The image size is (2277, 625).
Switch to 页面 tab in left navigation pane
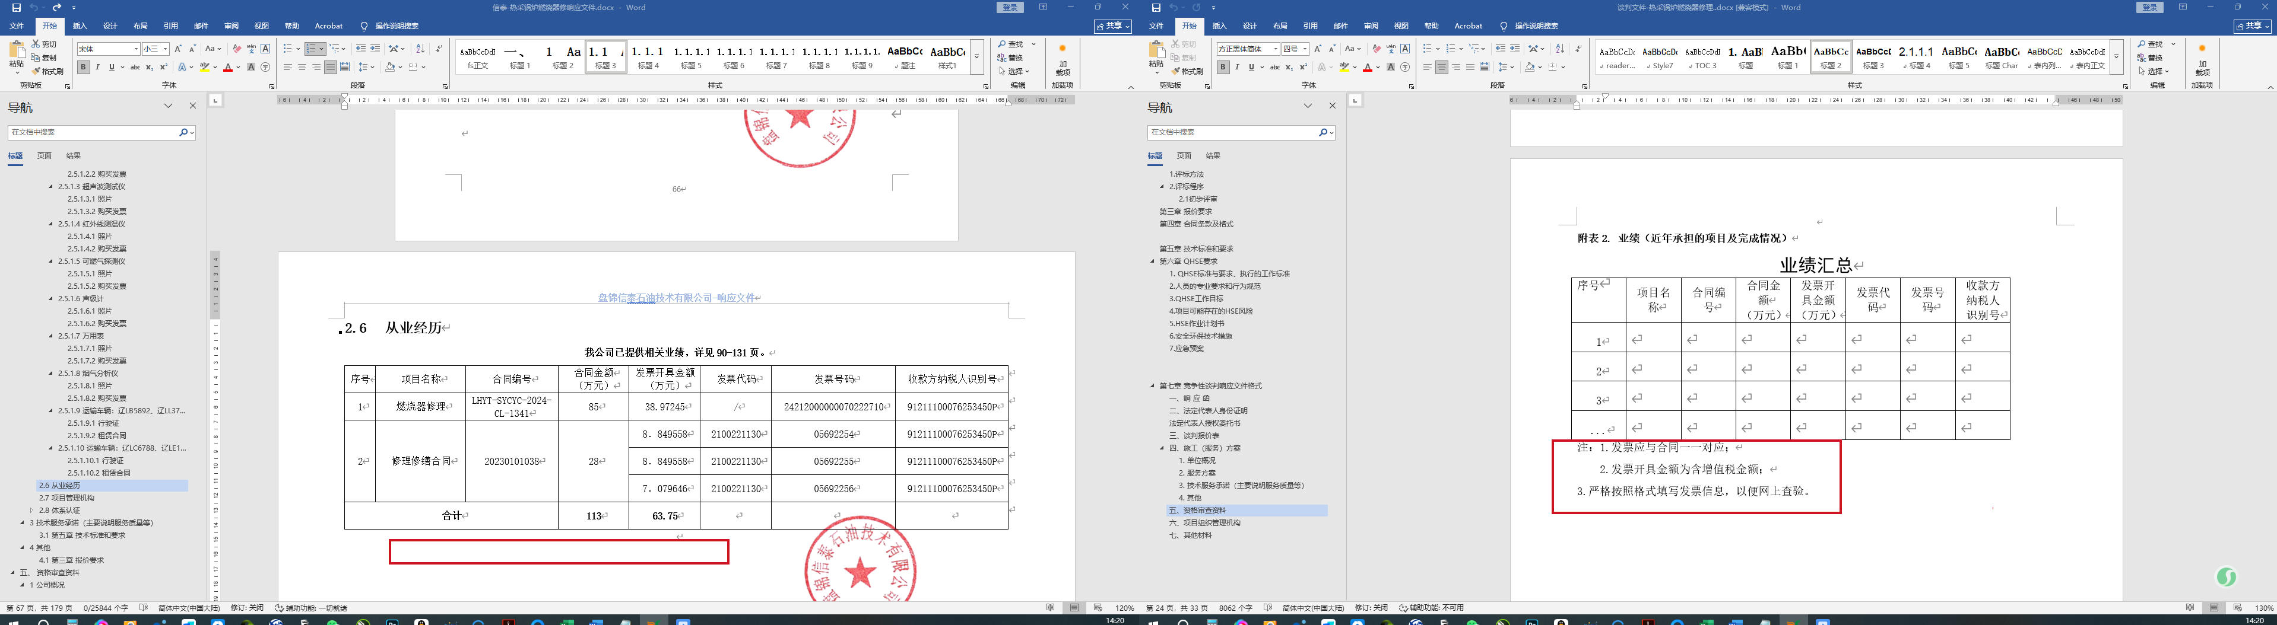coord(44,155)
